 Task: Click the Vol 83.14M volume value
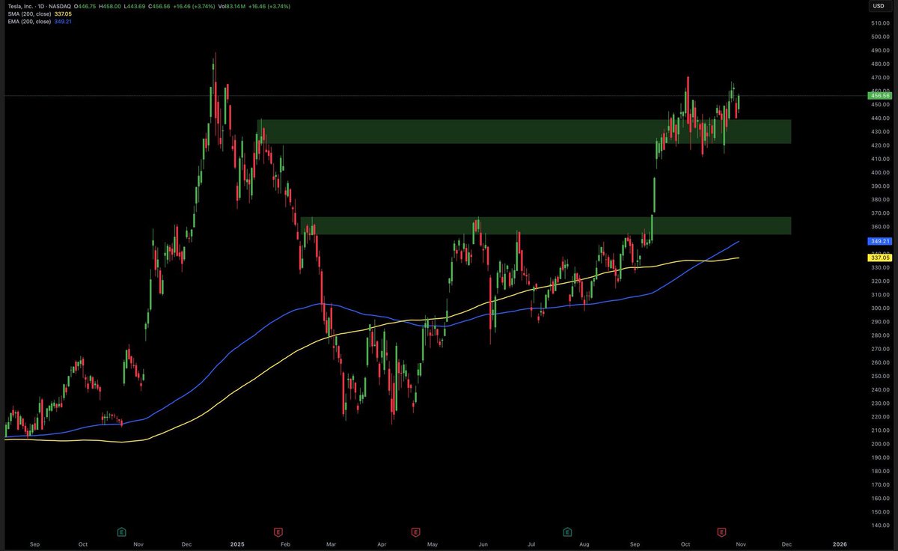click(230, 5)
